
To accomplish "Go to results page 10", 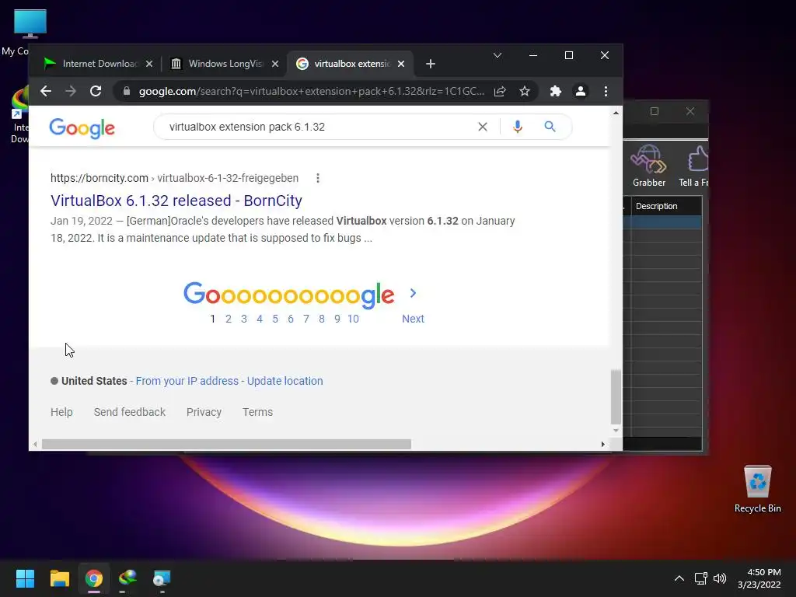I will [x=354, y=319].
